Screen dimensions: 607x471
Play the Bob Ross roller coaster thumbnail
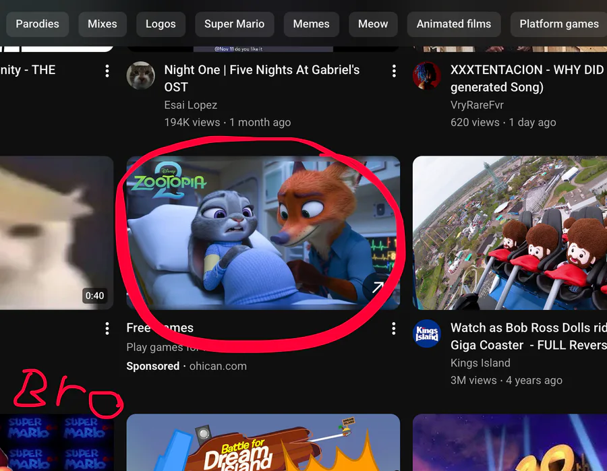tap(510, 232)
